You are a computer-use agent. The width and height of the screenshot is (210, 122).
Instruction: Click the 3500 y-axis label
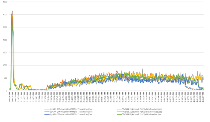5,2
